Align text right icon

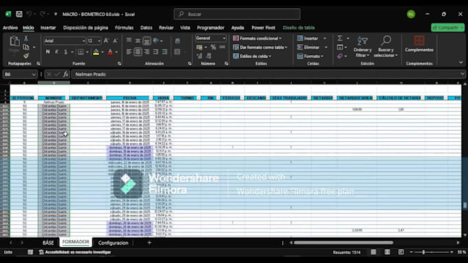(x=147, y=52)
